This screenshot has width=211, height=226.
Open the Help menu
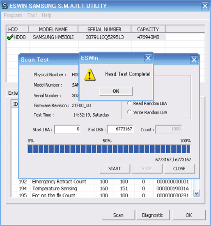[x=46, y=16]
